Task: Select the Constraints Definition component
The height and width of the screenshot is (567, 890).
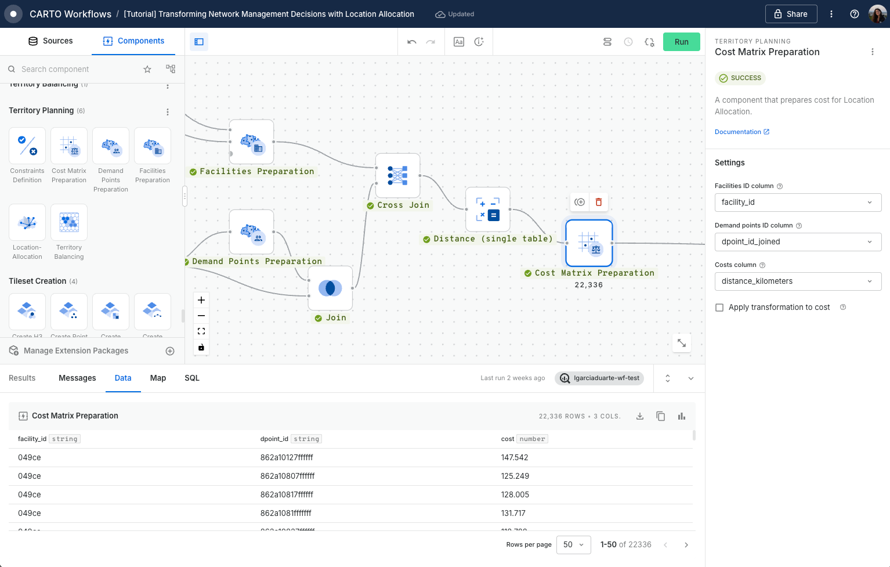Action: [x=27, y=146]
